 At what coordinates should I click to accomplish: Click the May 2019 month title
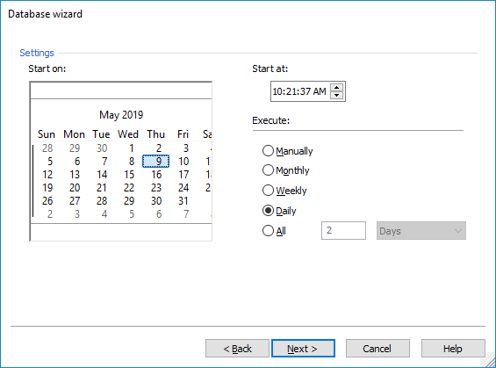[x=121, y=115]
